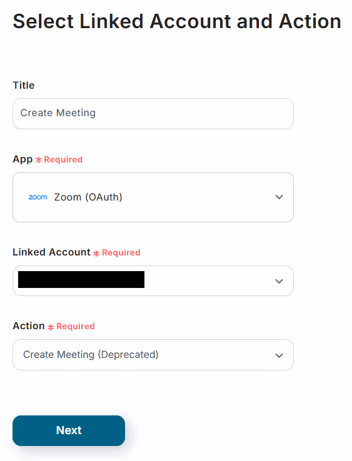Click the red asterisk beside Action label
The image size is (352, 461).
(x=51, y=327)
